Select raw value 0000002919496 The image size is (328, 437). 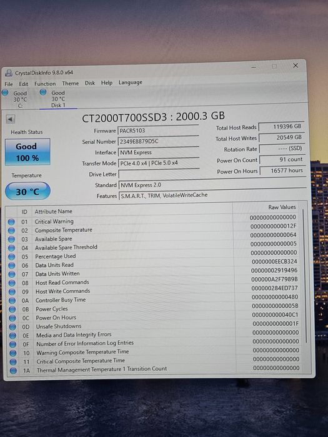(x=274, y=270)
